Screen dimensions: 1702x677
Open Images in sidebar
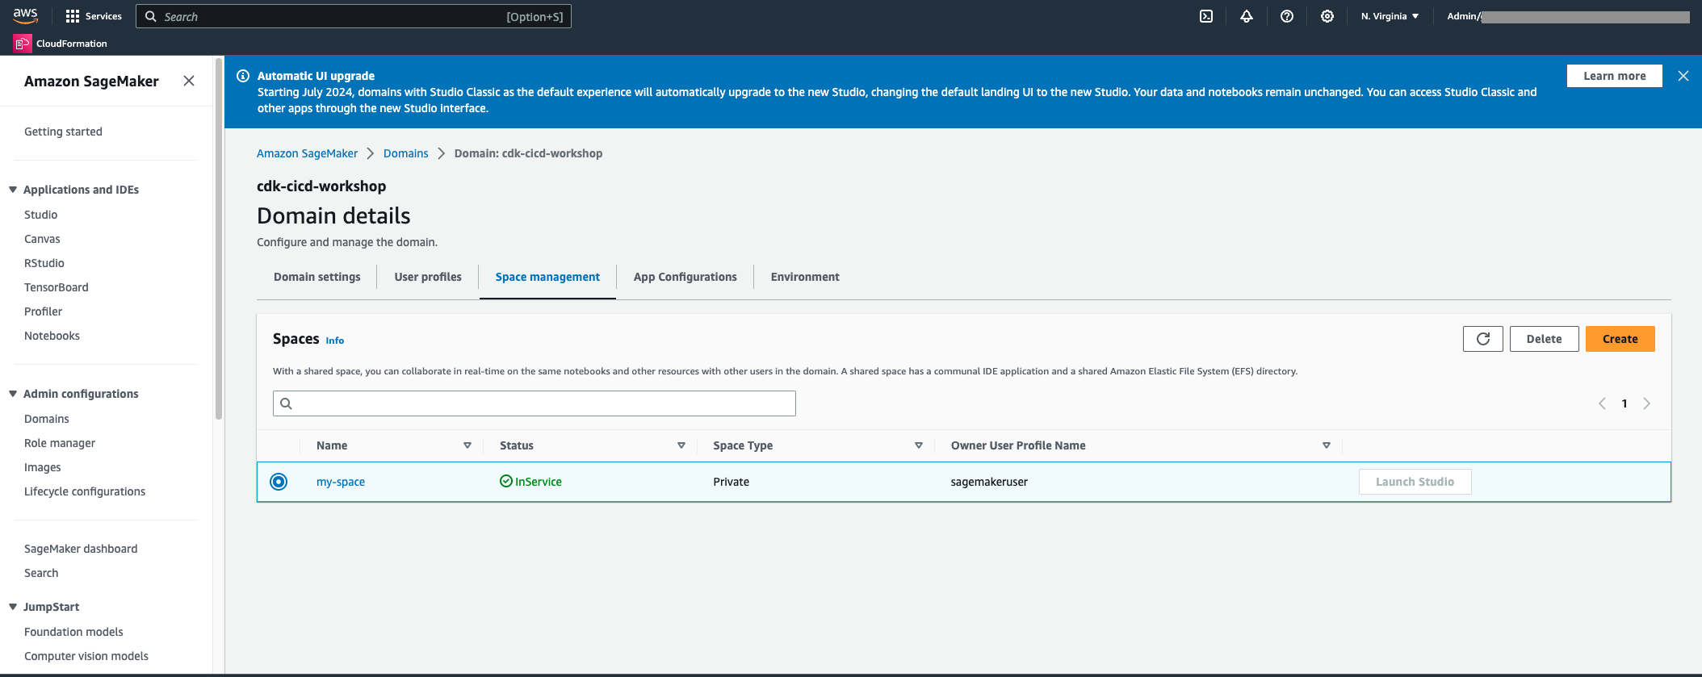[x=42, y=467]
